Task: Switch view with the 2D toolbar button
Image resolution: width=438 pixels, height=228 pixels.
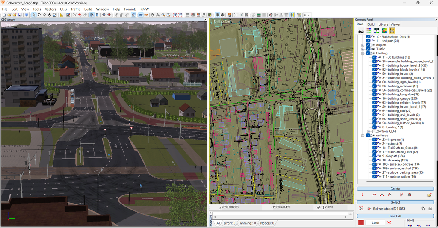Action: tap(141, 15)
